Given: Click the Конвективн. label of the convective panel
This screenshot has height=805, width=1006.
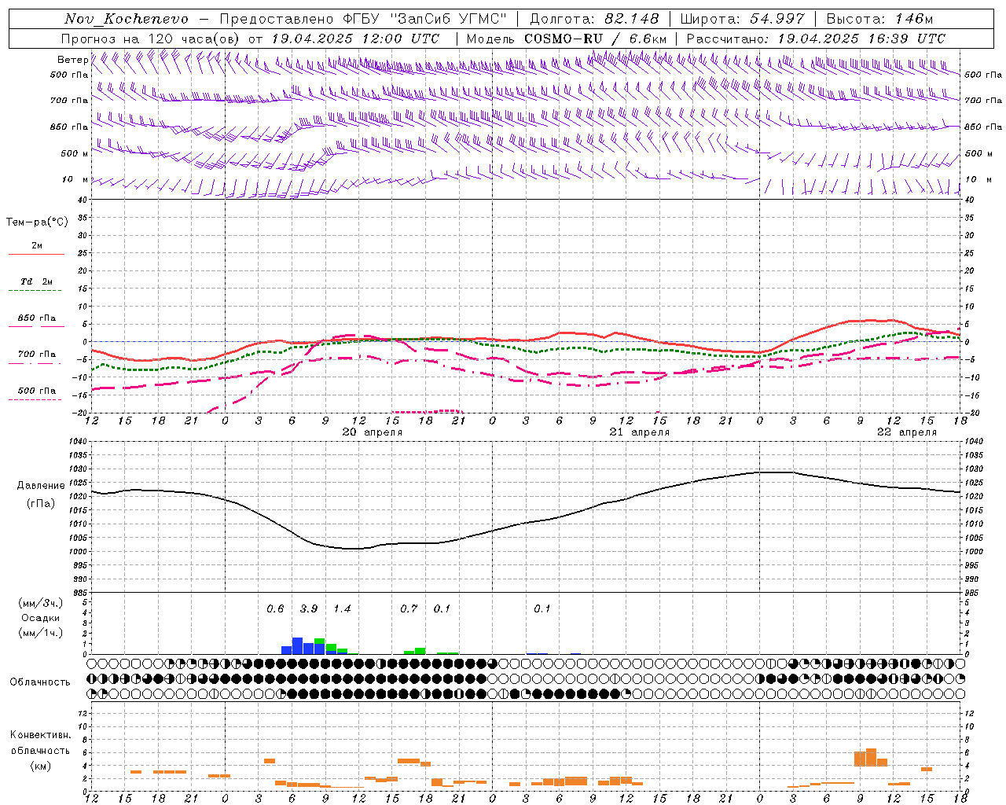Looking at the screenshot, I should [40, 735].
